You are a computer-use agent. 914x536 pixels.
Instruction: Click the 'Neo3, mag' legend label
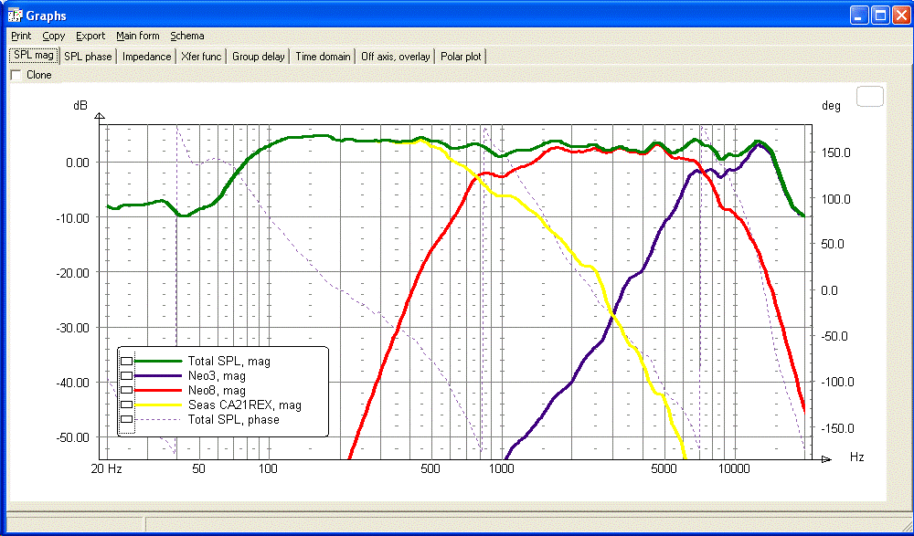[217, 376]
